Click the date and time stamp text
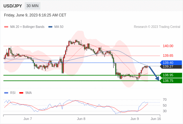This screenshot has height=124, width=183. coord(35,15)
